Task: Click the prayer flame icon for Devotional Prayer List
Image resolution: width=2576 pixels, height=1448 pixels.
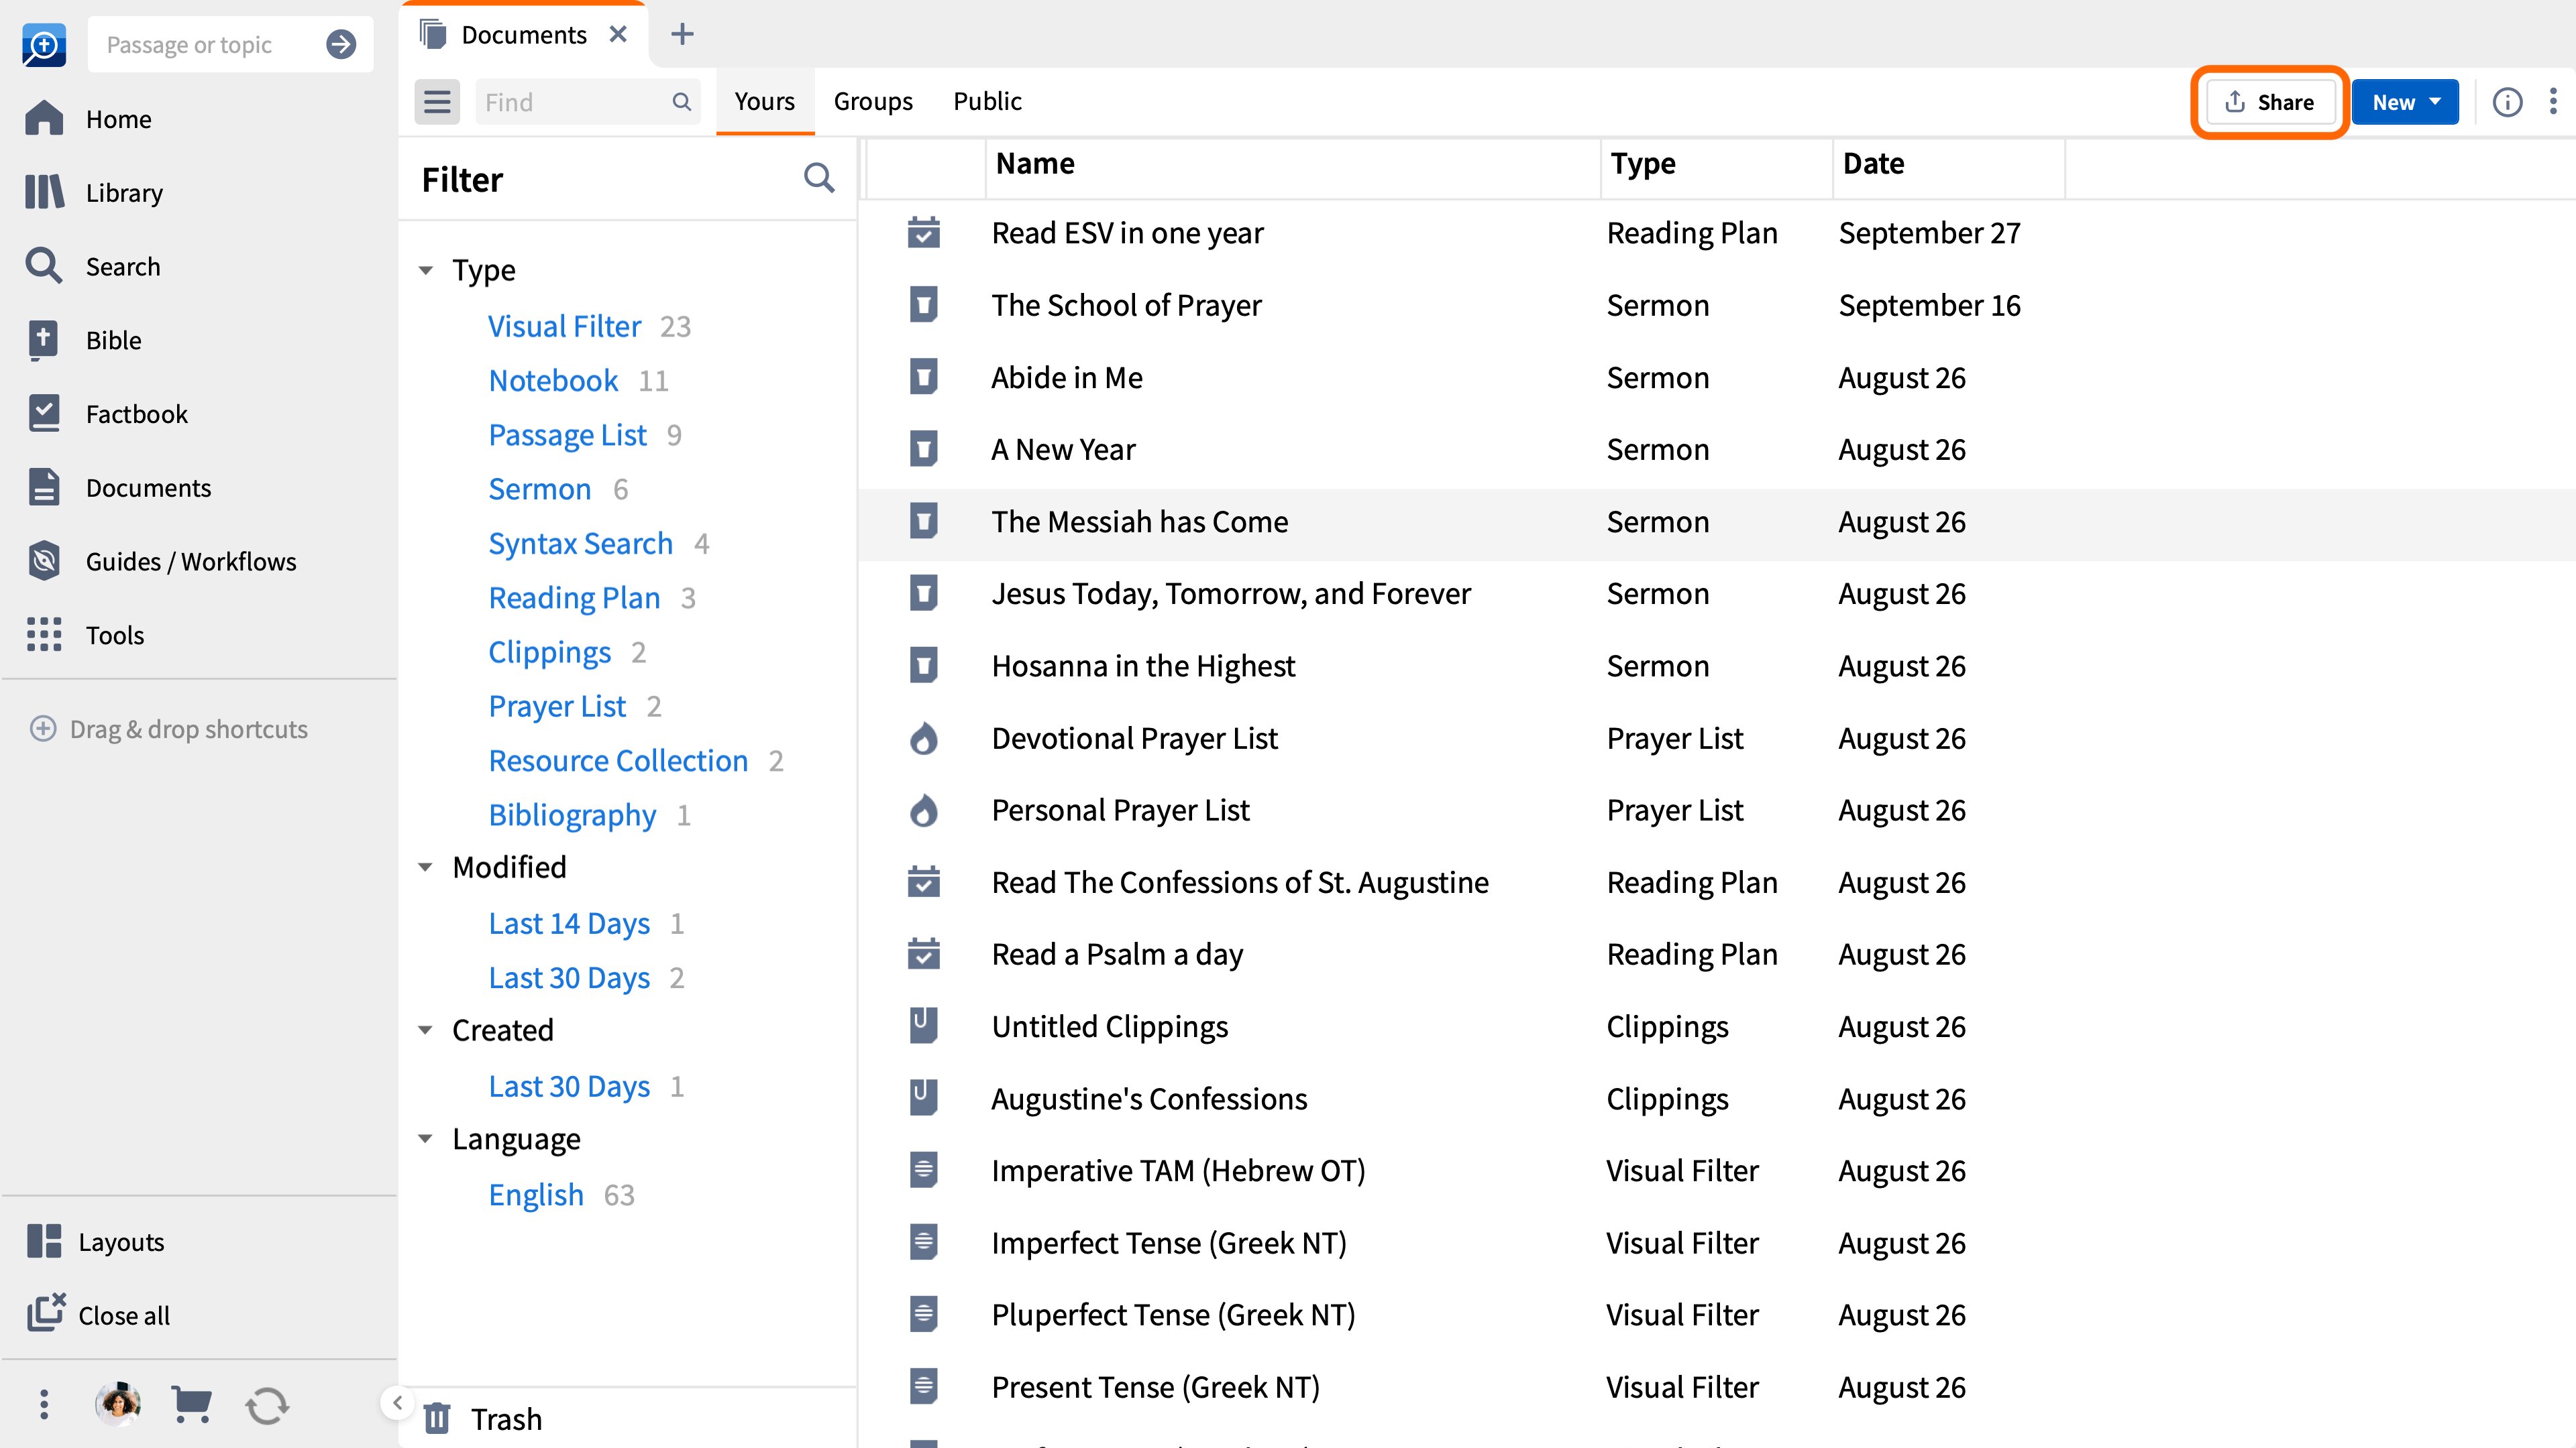Action: click(x=923, y=739)
